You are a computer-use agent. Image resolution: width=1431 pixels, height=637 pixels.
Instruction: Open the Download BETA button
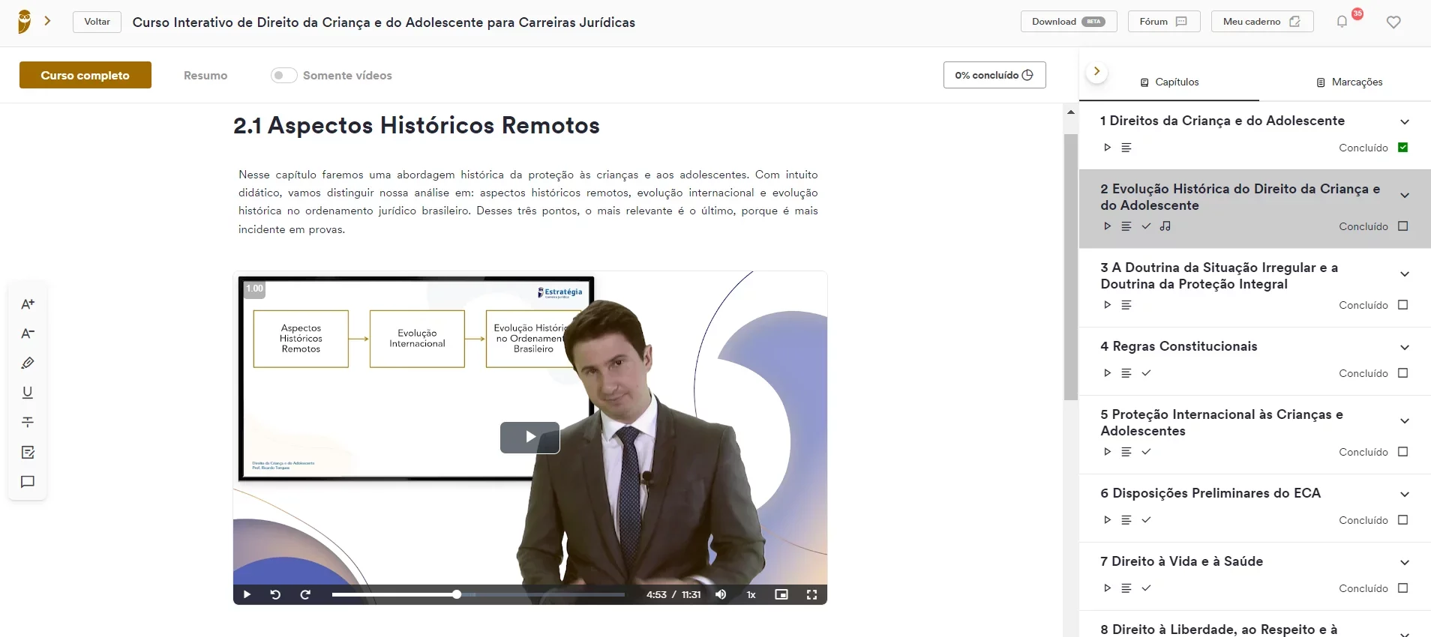[1069, 22]
